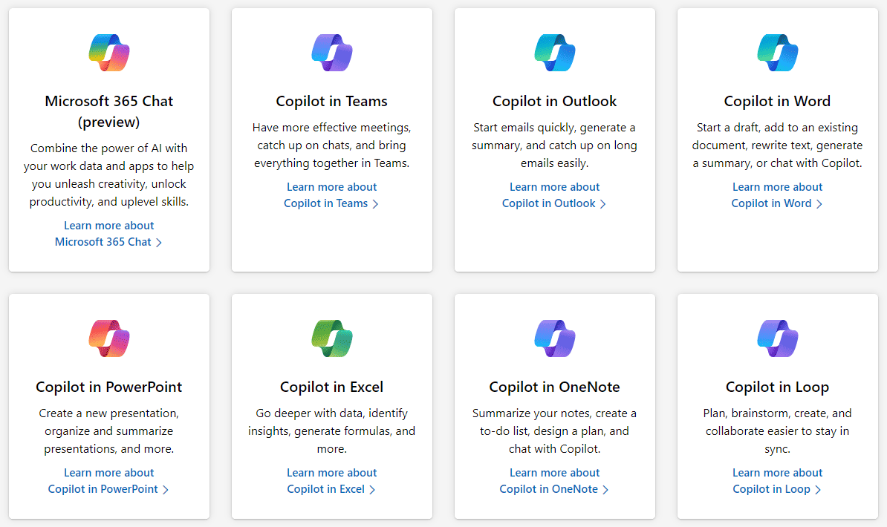Open Learn more about Copilot in Teams link
This screenshot has width=887, height=527.
tap(331, 195)
